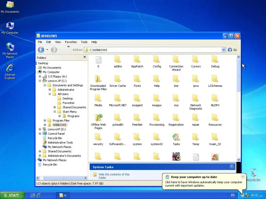Image resolution: width=266 pixels, height=199 pixels.
Task: Open My Network Places desktop icon
Action: tap(10, 47)
